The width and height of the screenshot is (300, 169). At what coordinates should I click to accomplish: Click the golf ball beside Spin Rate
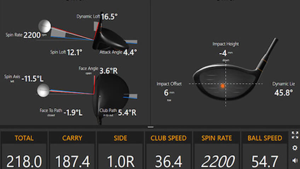point(45,26)
